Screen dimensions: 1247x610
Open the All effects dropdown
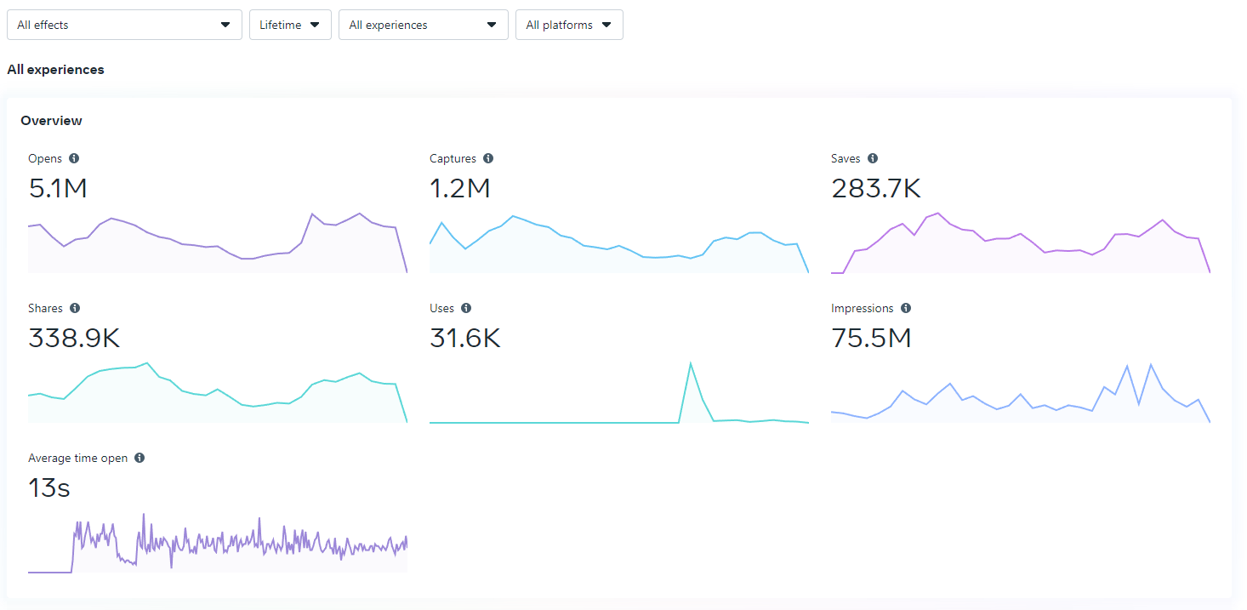click(x=124, y=25)
